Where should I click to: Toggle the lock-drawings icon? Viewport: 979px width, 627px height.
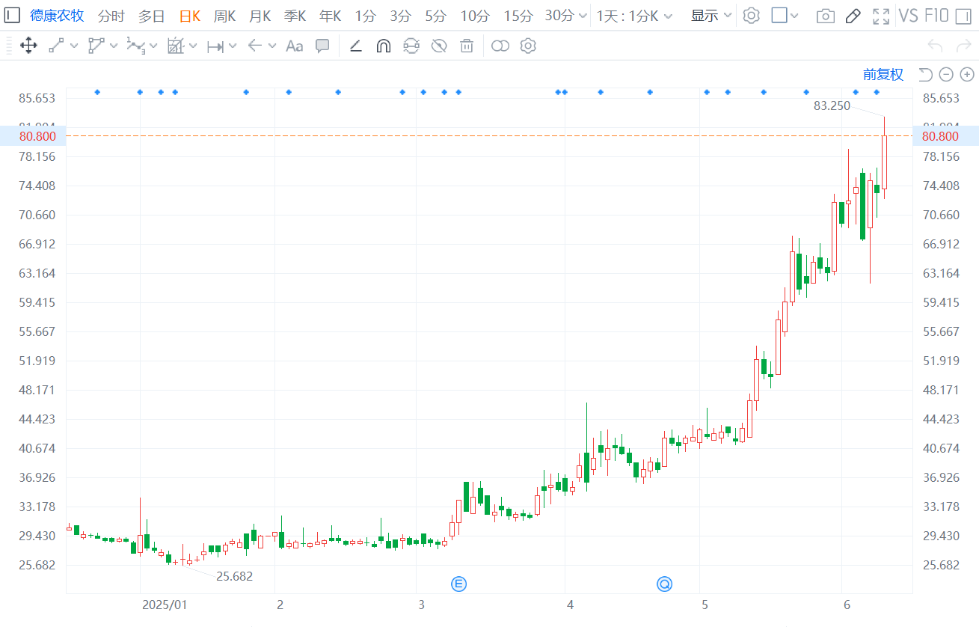tap(411, 46)
